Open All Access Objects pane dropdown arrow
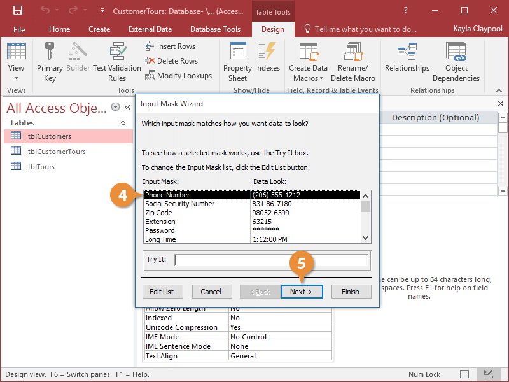This screenshot has height=382, width=509. click(x=115, y=107)
